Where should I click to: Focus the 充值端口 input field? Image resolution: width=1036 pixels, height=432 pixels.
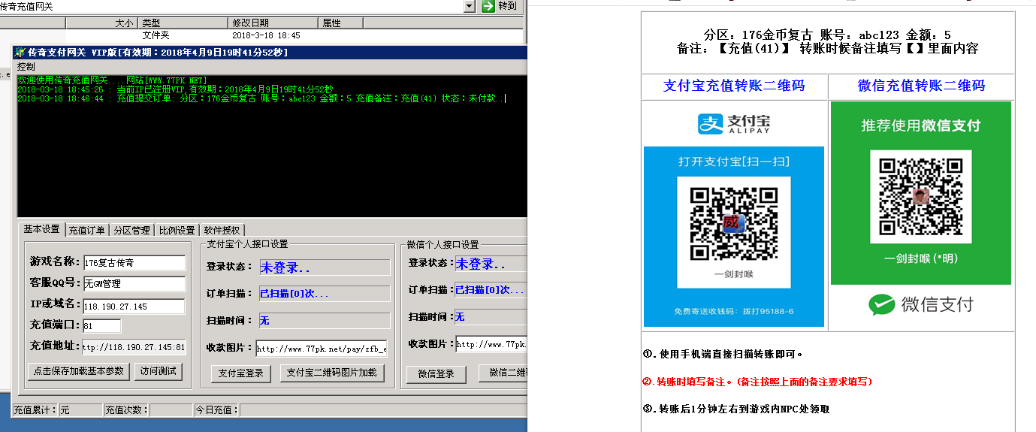pos(101,326)
